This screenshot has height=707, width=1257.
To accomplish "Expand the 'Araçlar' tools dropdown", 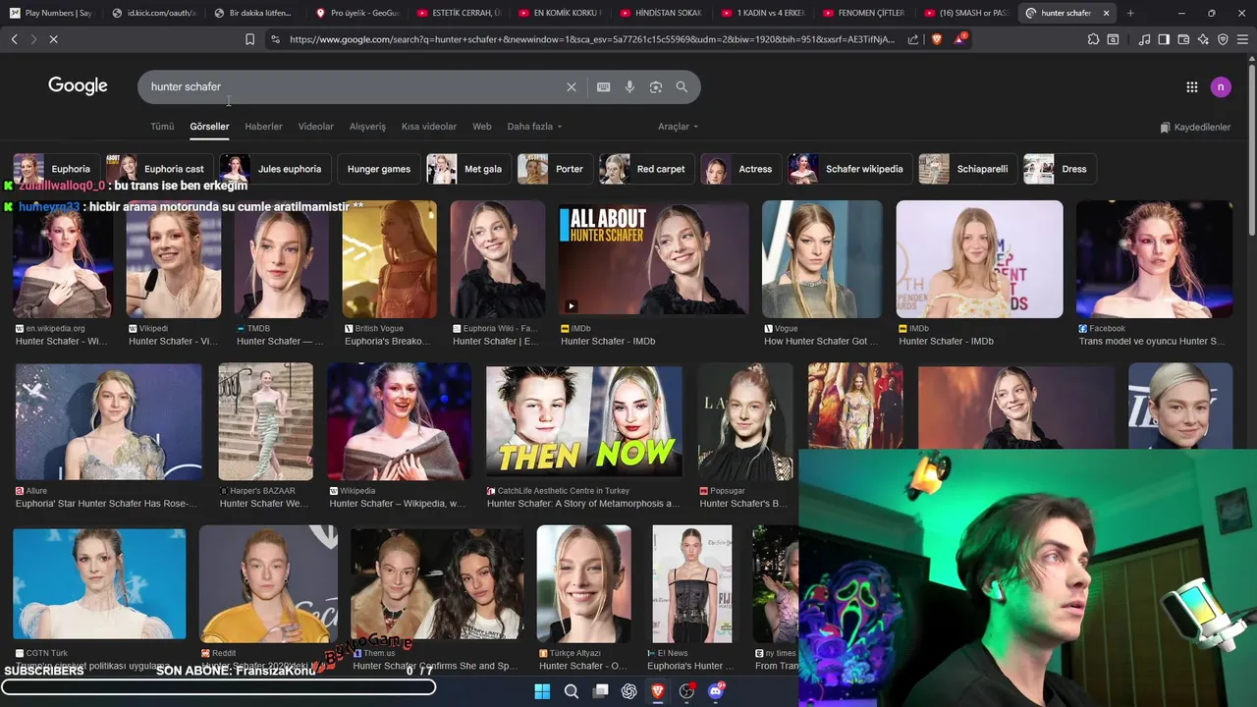I will coord(679,127).
